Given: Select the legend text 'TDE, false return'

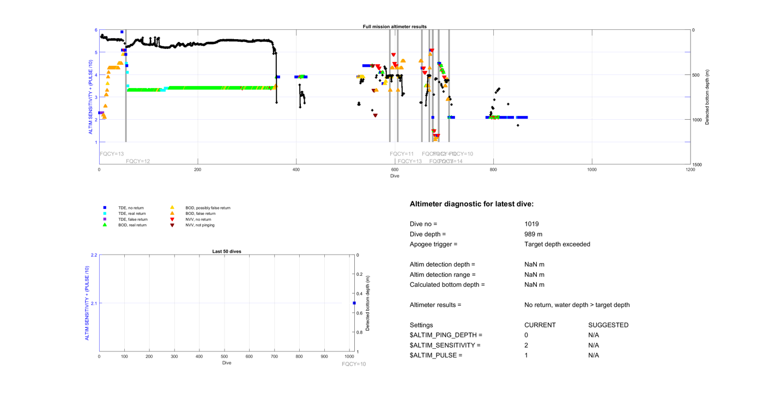Looking at the screenshot, I should tap(133, 219).
